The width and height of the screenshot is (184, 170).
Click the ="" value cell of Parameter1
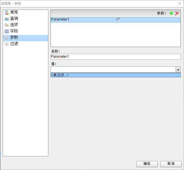(118, 20)
